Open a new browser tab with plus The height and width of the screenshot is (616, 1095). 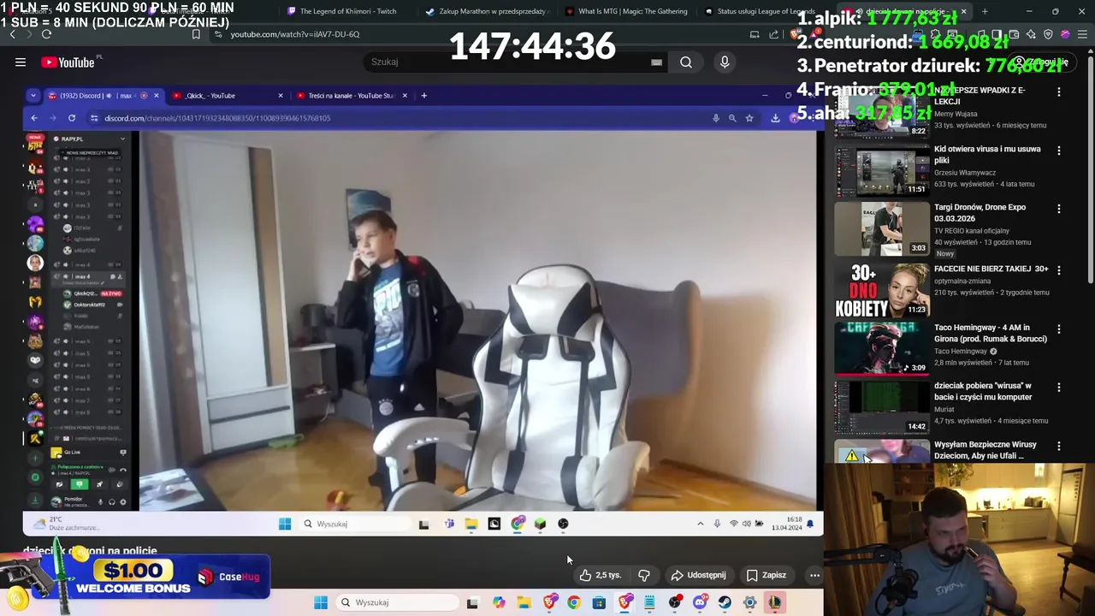pos(985,11)
